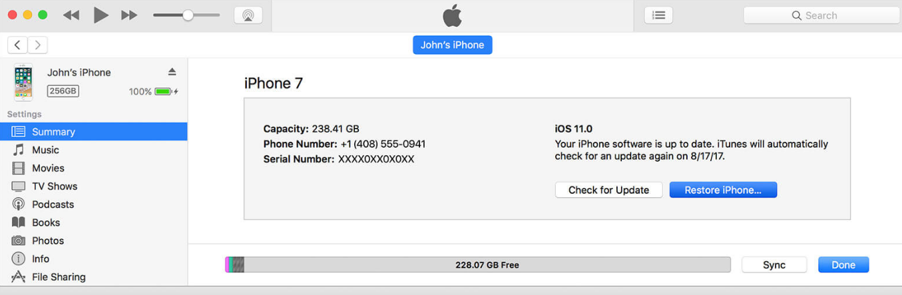The height and width of the screenshot is (295, 902).
Task: Open the Info sidebar section
Action: point(93,258)
